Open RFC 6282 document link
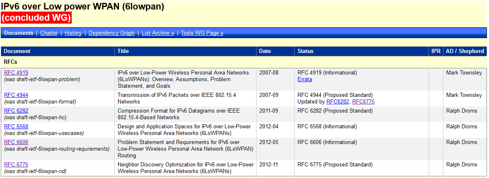The width and height of the screenshot is (489, 178). (x=16, y=111)
